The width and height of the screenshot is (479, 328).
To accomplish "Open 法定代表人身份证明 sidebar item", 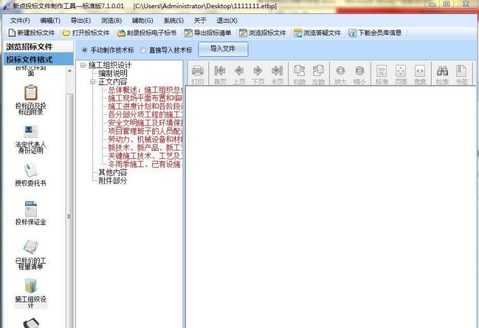I will pos(30,139).
